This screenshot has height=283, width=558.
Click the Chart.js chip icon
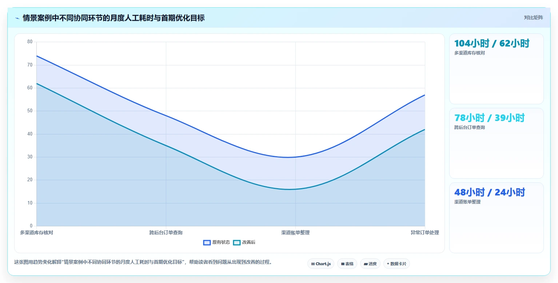tap(313, 264)
